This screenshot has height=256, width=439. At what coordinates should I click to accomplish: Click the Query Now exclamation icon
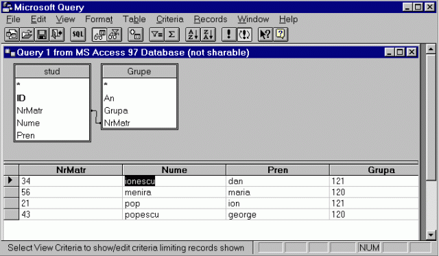point(229,35)
